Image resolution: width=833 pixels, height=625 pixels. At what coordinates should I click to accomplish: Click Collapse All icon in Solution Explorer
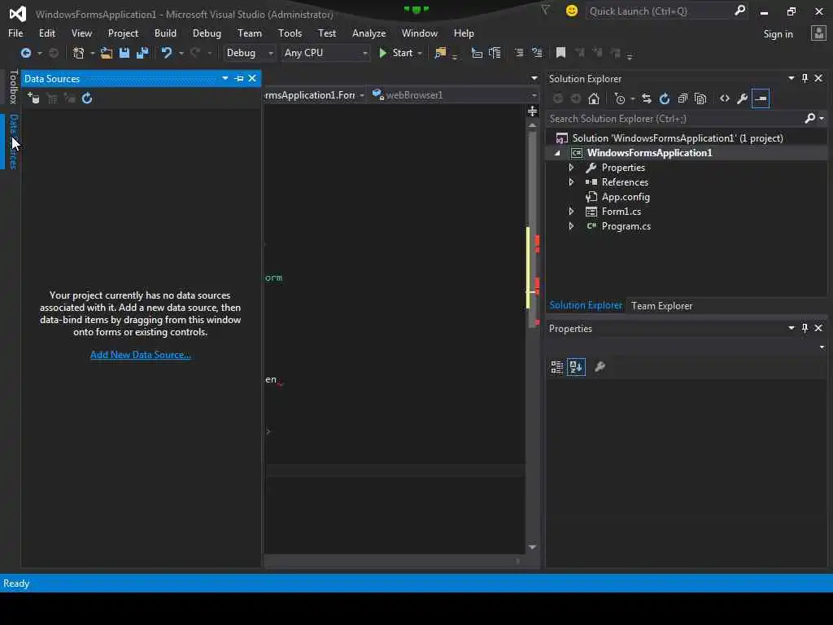pos(683,98)
